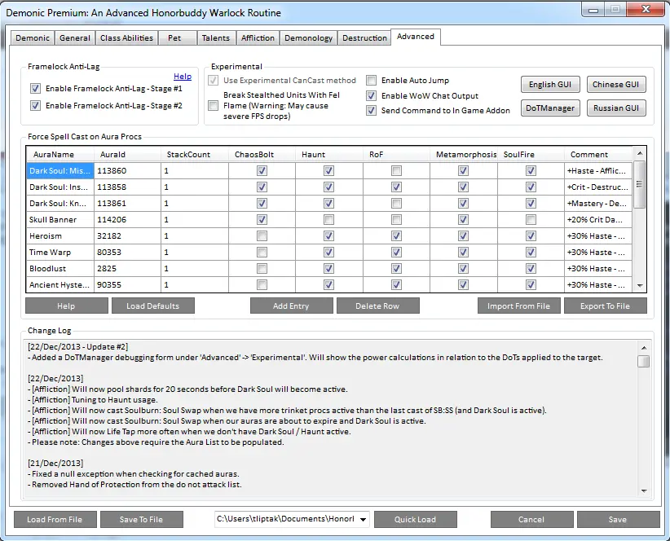Screen dimensions: 670x541
Task: Enable Break Stealthed Units With Fel Flame
Action: point(213,105)
